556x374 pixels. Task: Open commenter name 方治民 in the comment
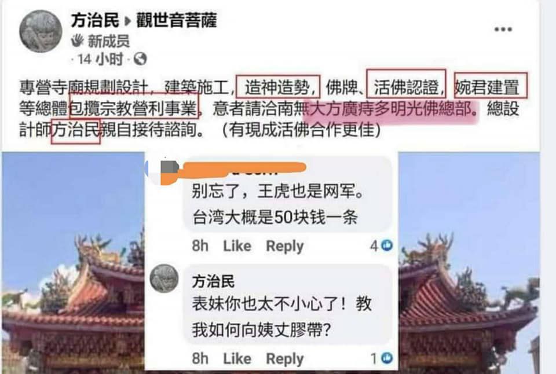tap(213, 282)
